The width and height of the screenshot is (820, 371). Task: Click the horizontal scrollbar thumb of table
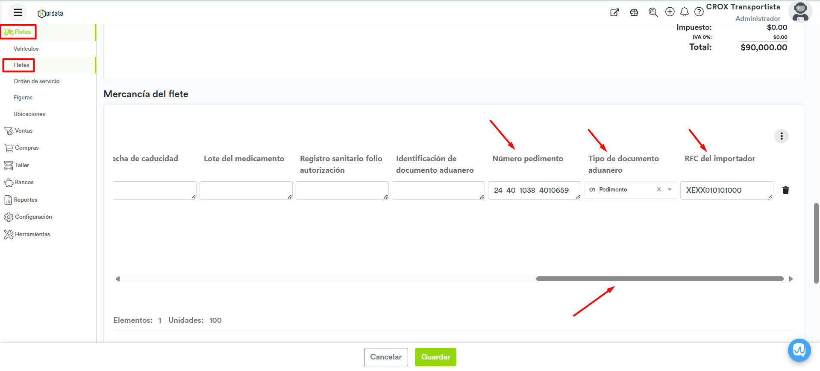[659, 279]
